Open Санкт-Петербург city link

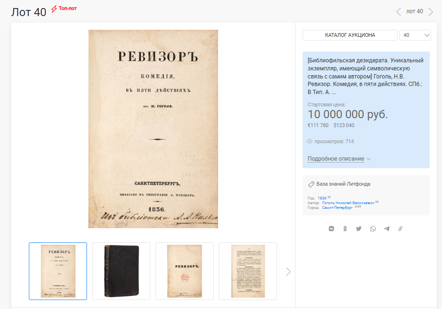(x=337, y=207)
